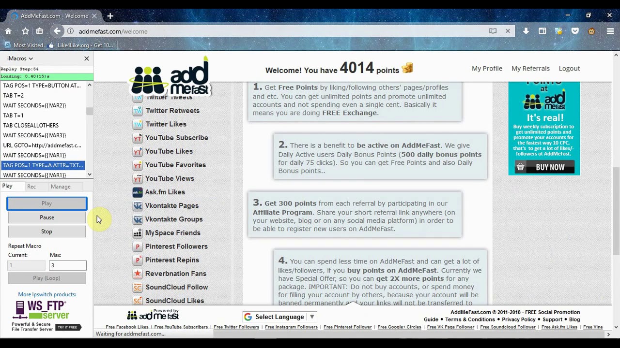Select macro line URL GOTO addmefast
Screen dimensions: 620x348
[43, 145]
